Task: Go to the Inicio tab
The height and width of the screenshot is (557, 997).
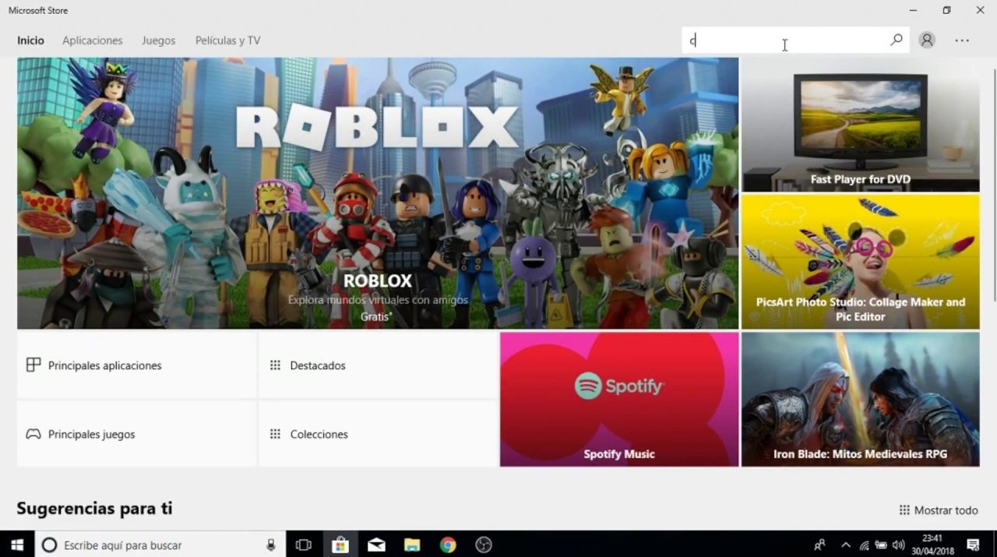Action: pyautogui.click(x=30, y=41)
